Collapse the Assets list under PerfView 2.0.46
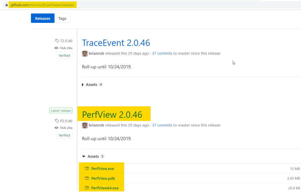The width and height of the screenshot is (301, 192). tap(93, 156)
